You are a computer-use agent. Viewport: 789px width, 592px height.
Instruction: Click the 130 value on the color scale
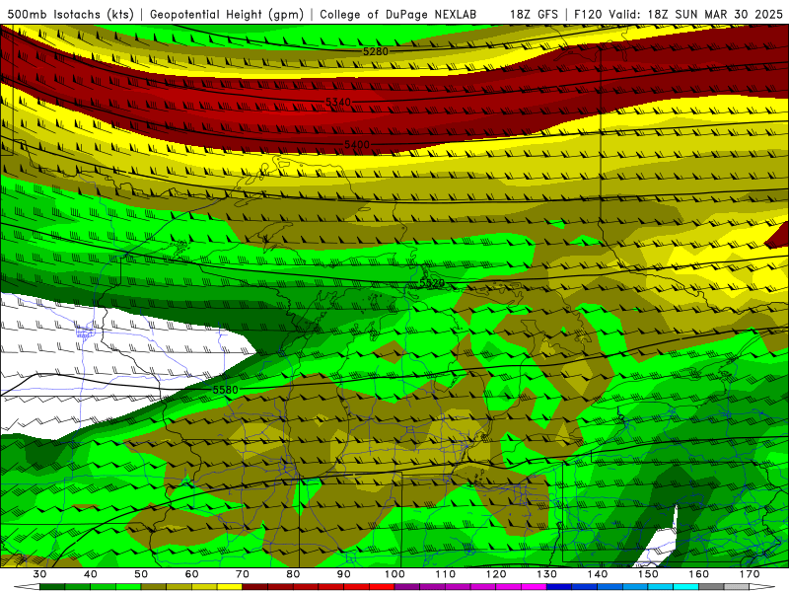(547, 574)
